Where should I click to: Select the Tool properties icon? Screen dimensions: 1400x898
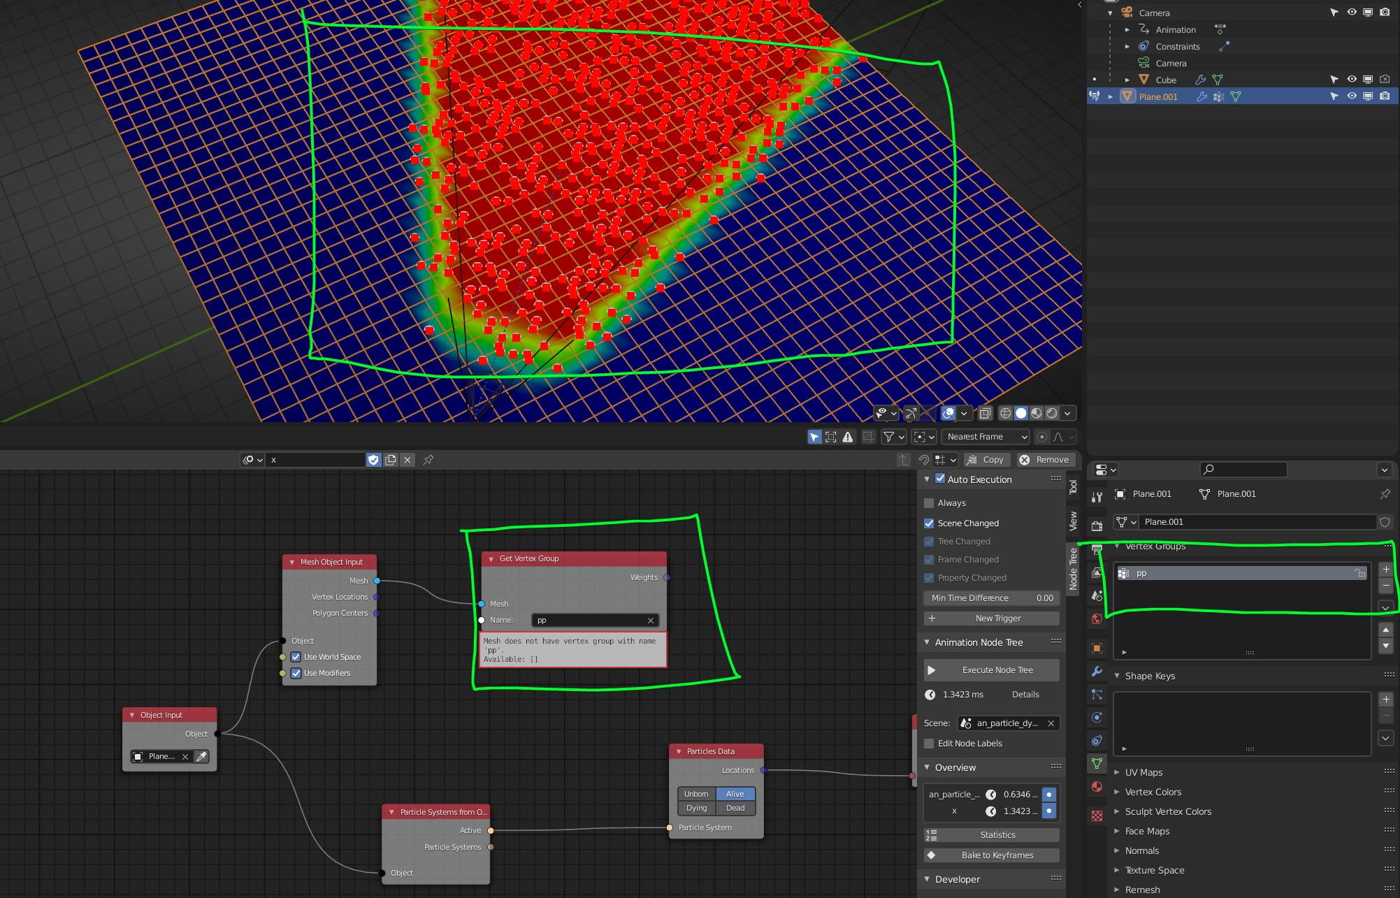point(1096,496)
